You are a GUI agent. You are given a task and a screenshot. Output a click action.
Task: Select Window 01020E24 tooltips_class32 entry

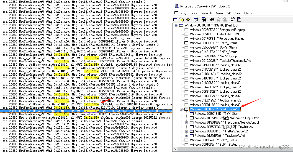click(x=215, y=96)
